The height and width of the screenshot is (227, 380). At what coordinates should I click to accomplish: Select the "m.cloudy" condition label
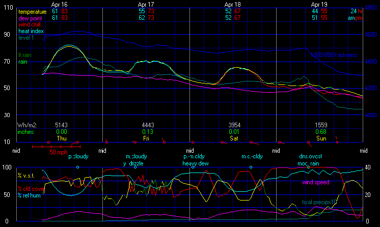coord(137,156)
